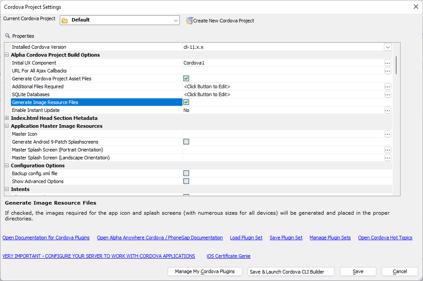Open iOS Certificate Genie link
The image size is (423, 281).
point(229,256)
